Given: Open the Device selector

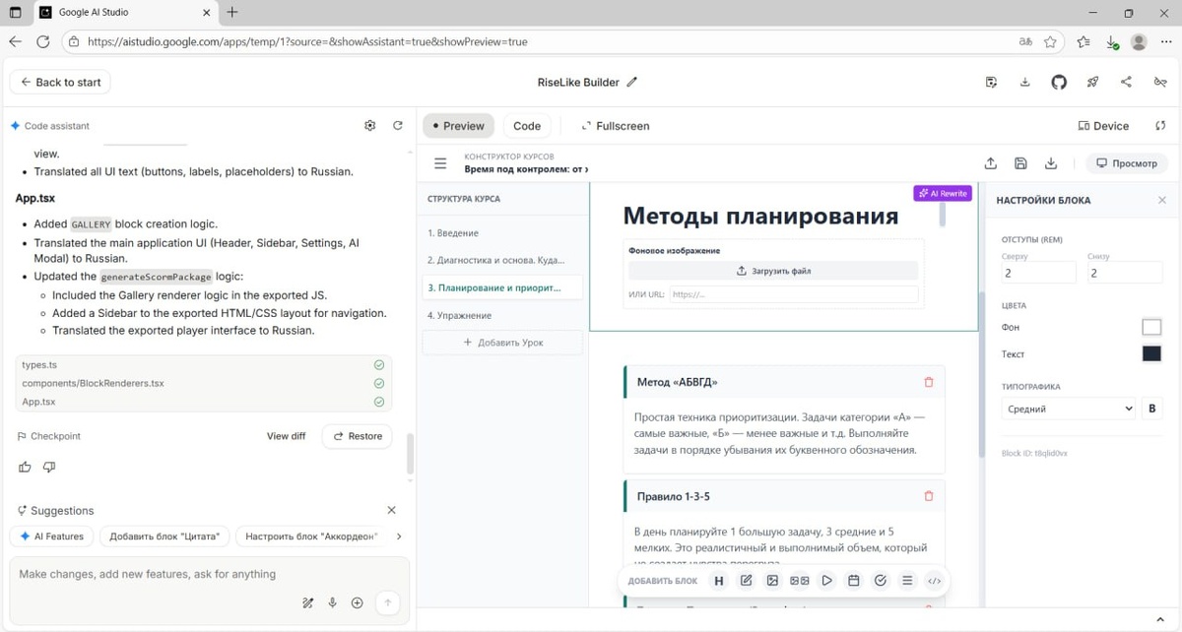Looking at the screenshot, I should click(1104, 126).
